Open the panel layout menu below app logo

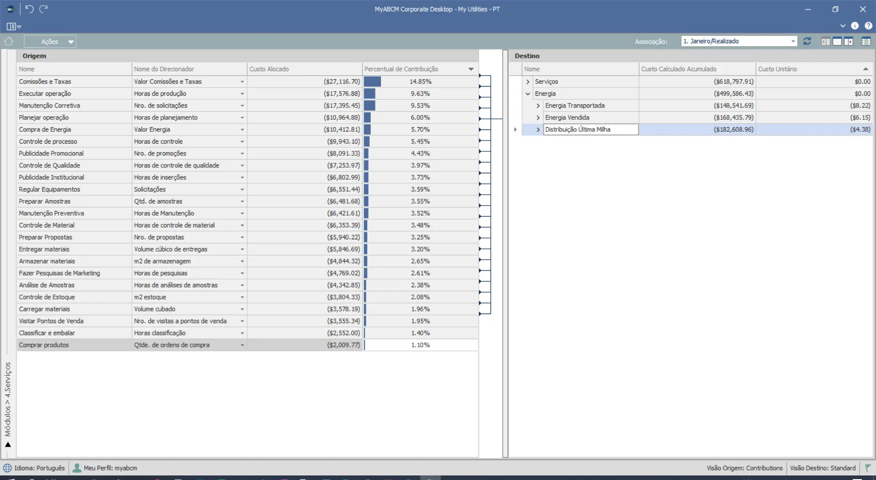click(x=14, y=26)
